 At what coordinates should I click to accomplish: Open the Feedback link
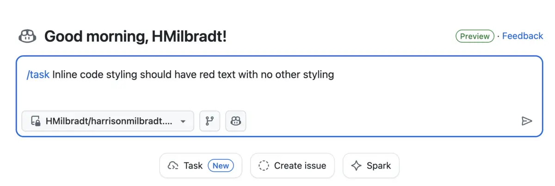(x=523, y=36)
